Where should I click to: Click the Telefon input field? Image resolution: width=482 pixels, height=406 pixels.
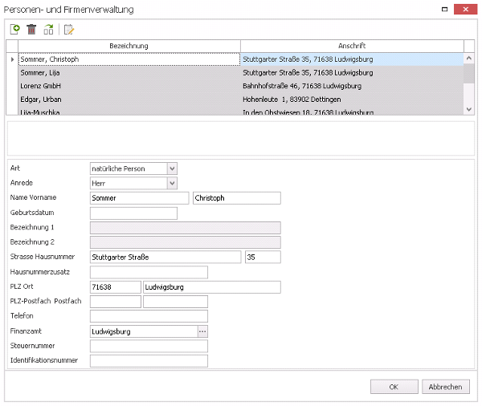coord(149,316)
